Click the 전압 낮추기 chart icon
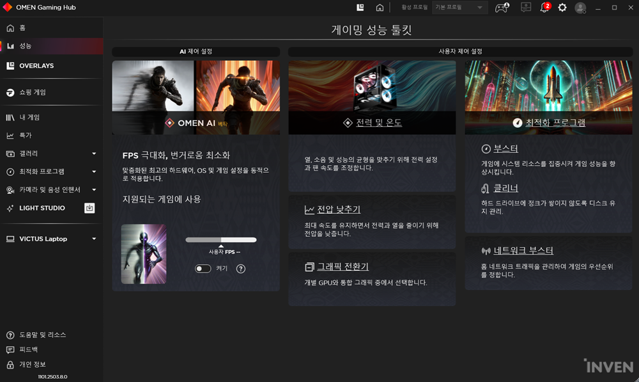This screenshot has height=382, width=639. point(309,210)
